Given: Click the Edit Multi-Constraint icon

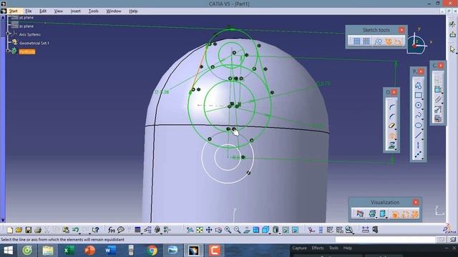Looking at the screenshot, I should [437, 119].
